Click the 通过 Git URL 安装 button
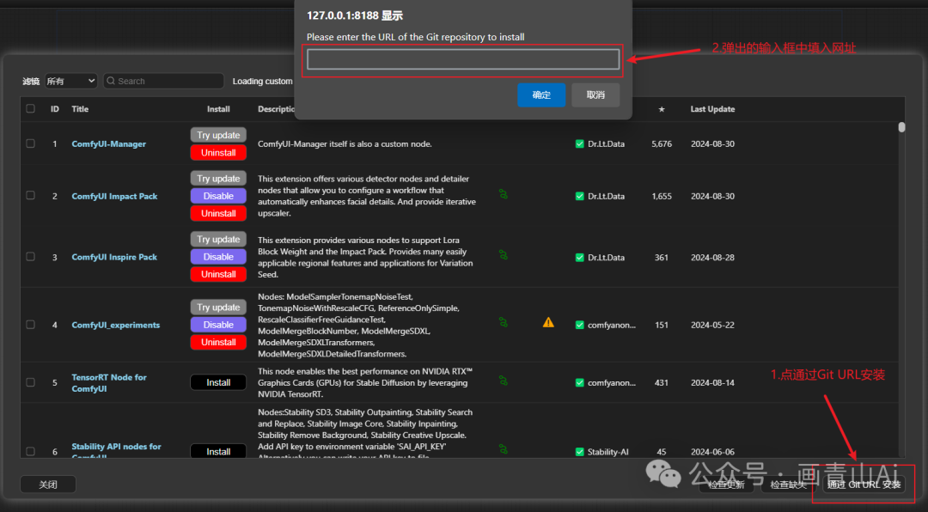This screenshot has width=928, height=512. pyautogui.click(x=864, y=485)
